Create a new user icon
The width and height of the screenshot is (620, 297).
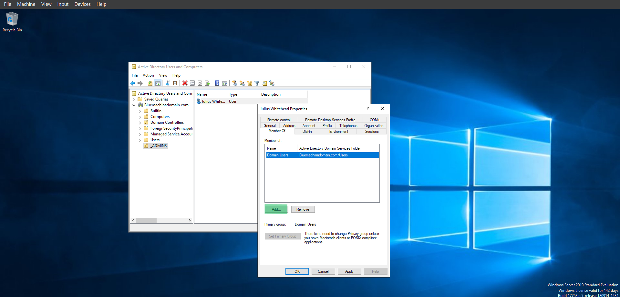[235, 83]
